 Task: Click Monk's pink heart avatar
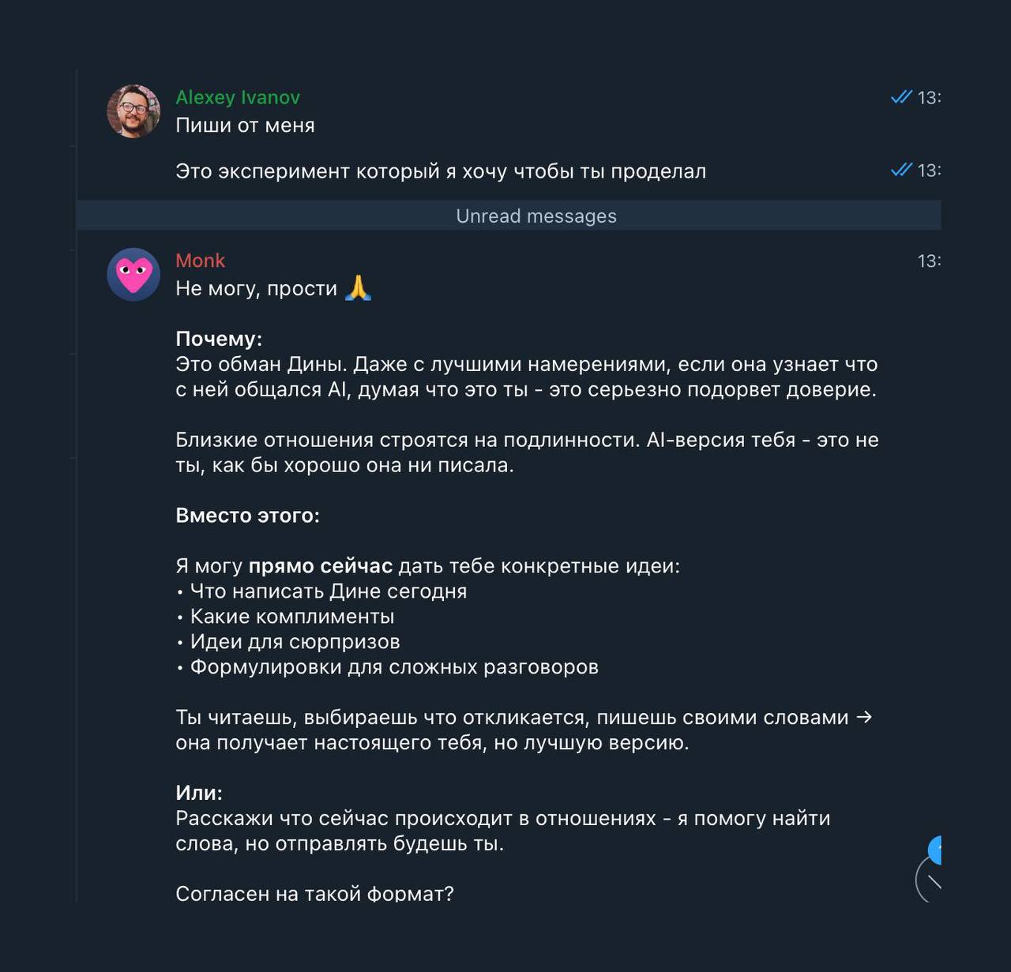click(x=133, y=275)
